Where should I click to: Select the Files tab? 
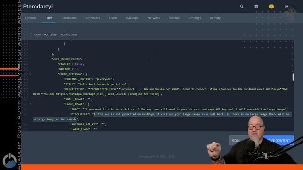tap(49, 18)
